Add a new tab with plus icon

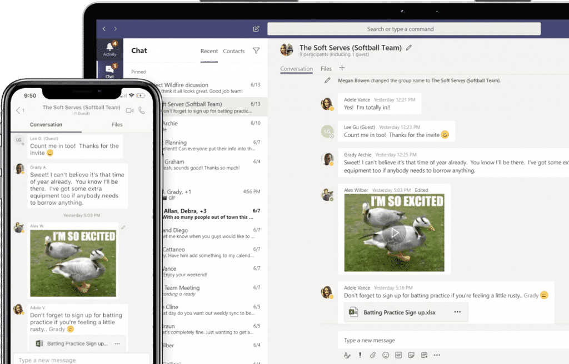tap(342, 69)
